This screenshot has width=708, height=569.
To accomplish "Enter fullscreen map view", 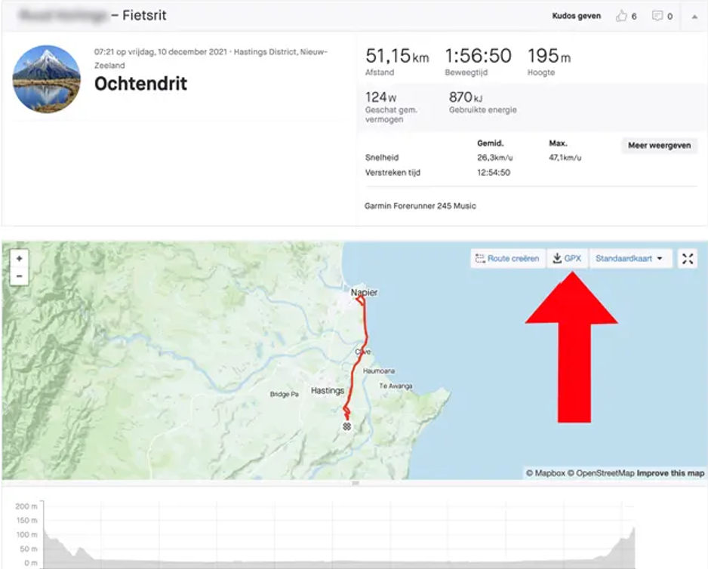I will [687, 259].
